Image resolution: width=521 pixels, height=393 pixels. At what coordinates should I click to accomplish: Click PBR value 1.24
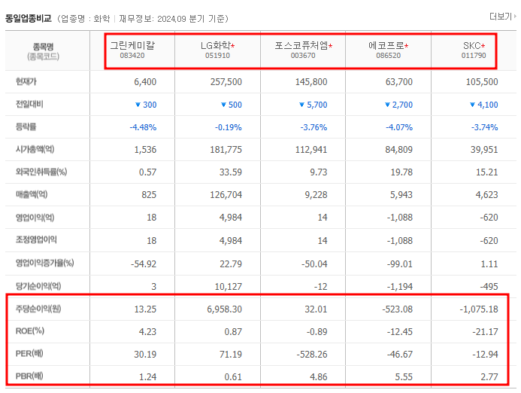click(147, 377)
